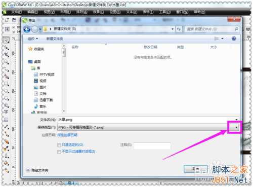Click the export confirm button at bottom

(x=195, y=169)
